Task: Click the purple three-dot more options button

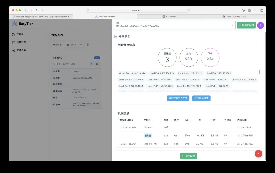Action: (x=260, y=25)
